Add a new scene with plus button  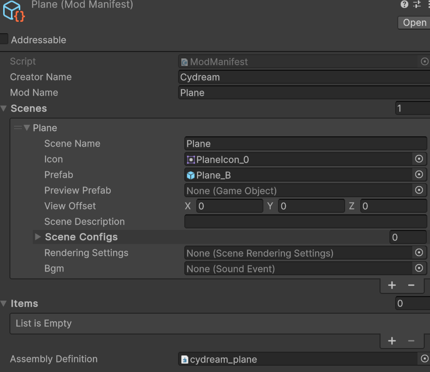(392, 285)
